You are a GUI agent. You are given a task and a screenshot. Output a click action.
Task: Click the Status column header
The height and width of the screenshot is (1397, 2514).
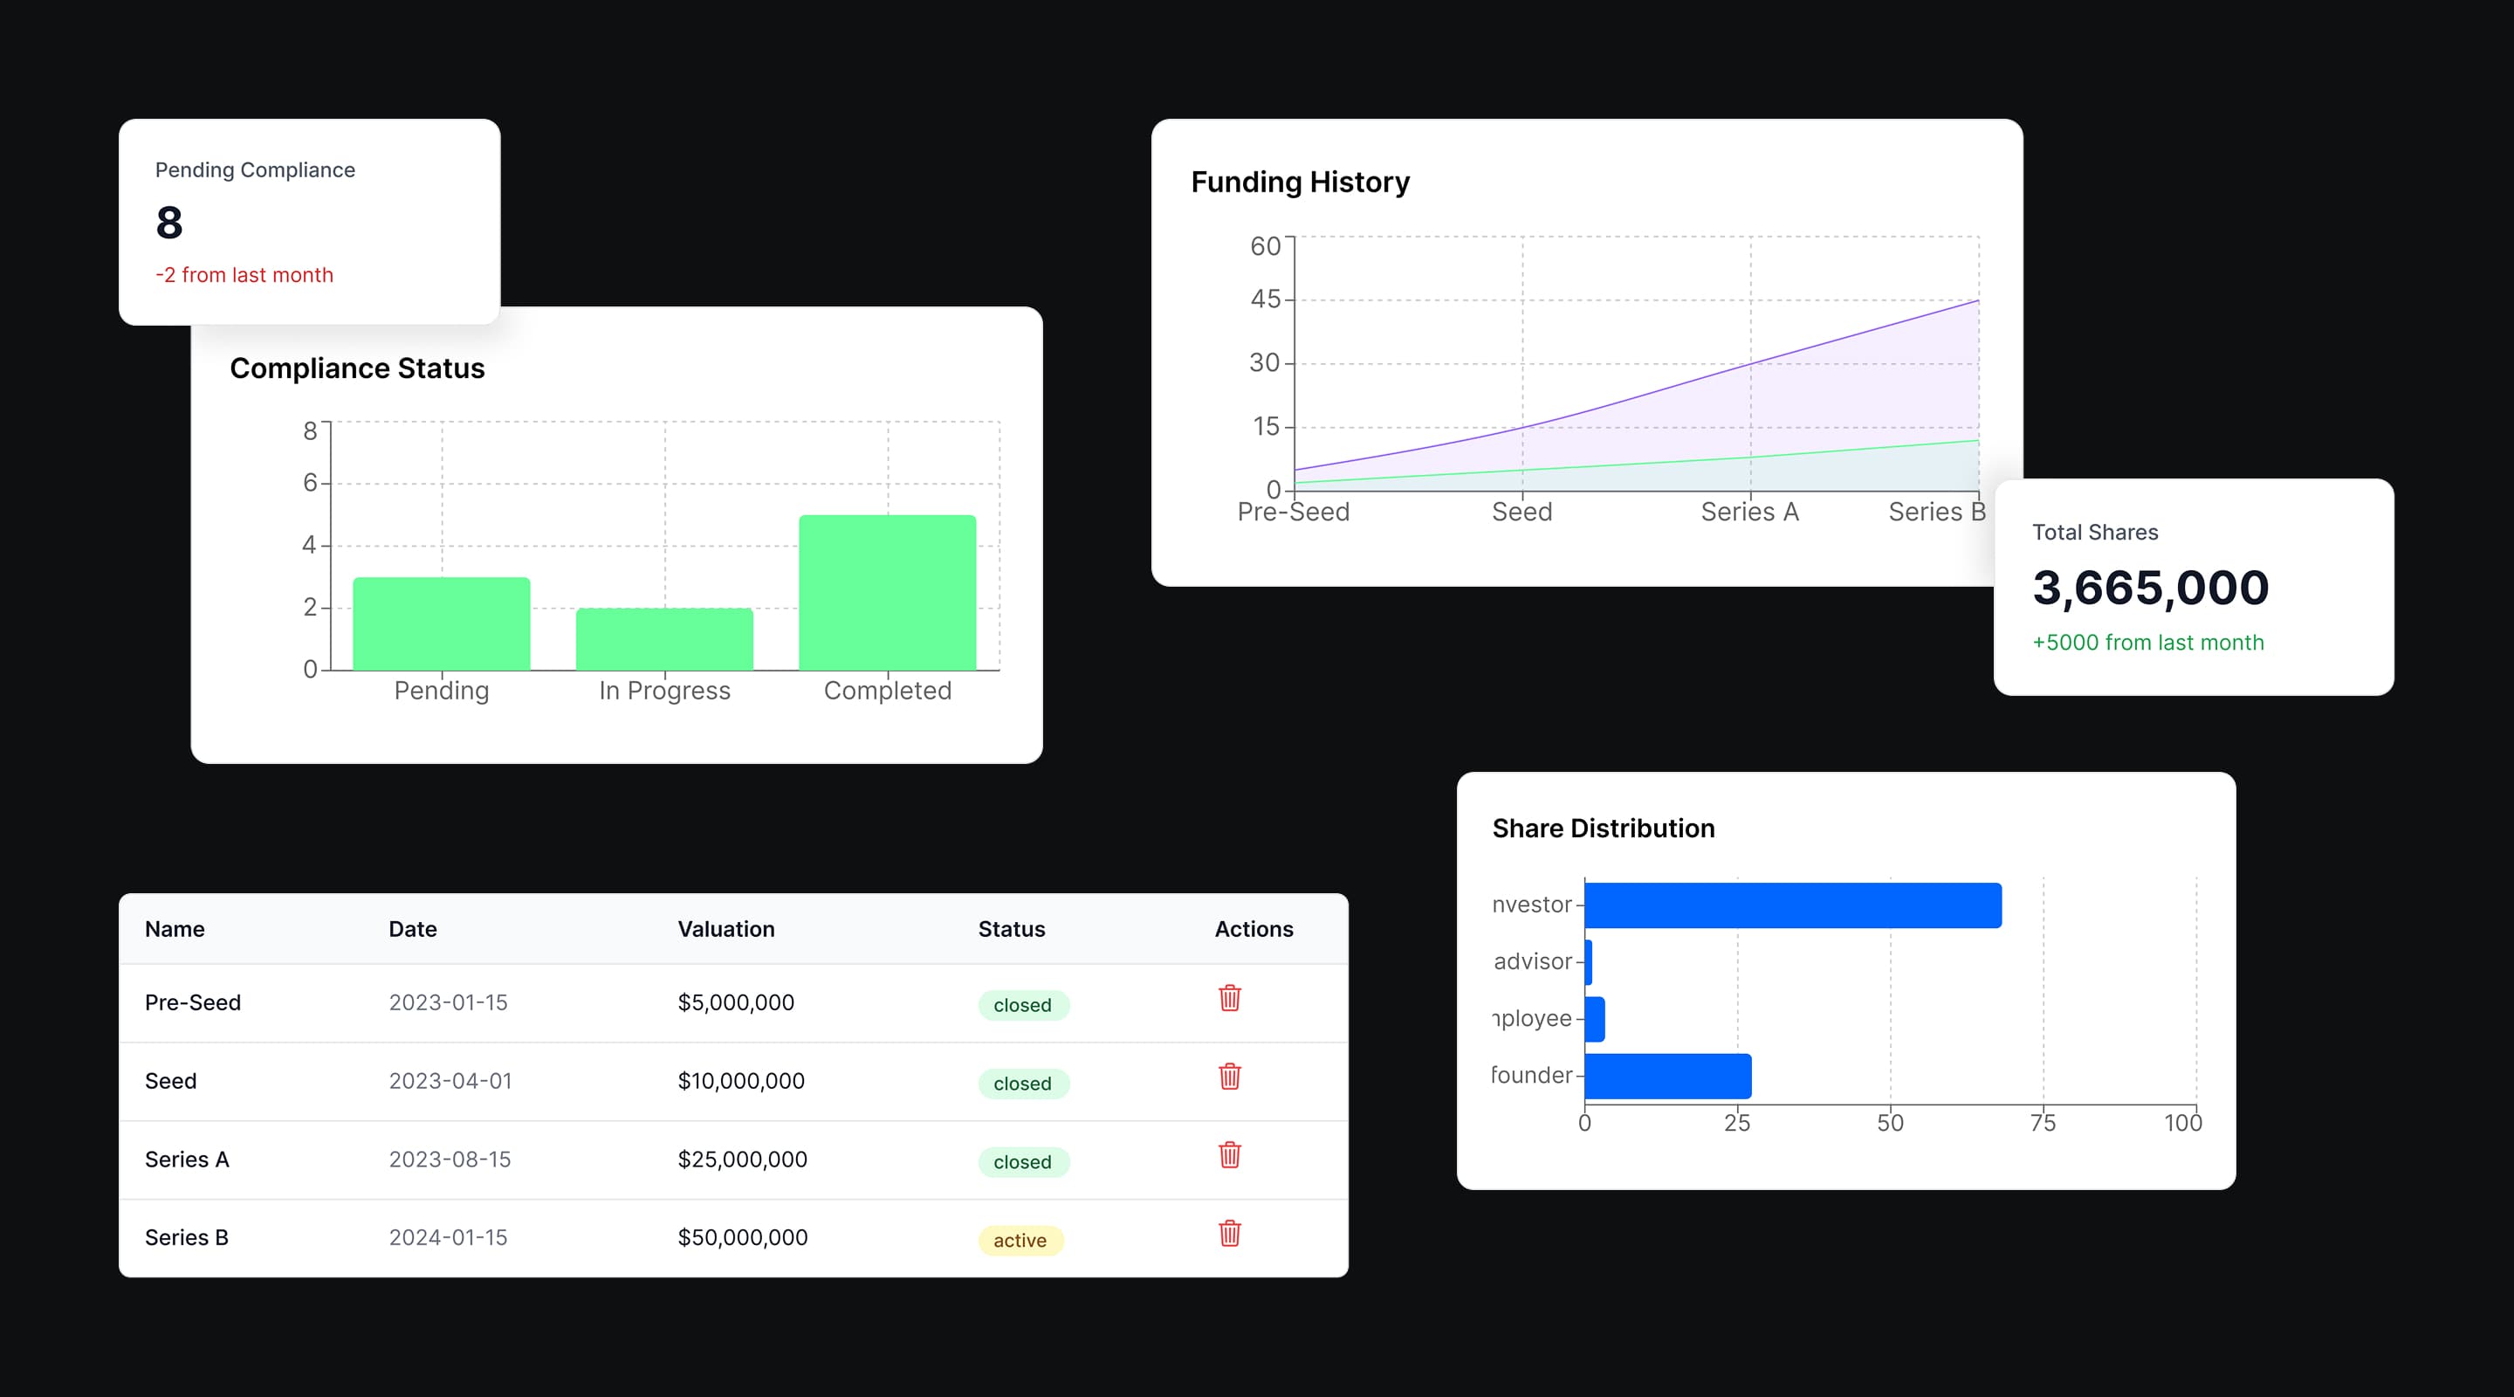tap(1011, 928)
